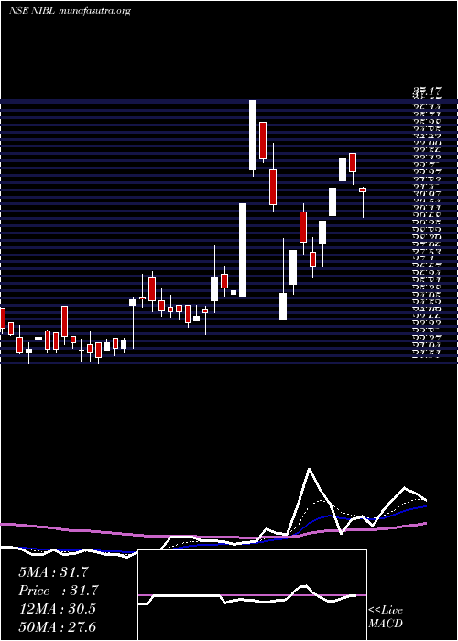Select the 5MA : 31.7 legend value

[x=53, y=572]
